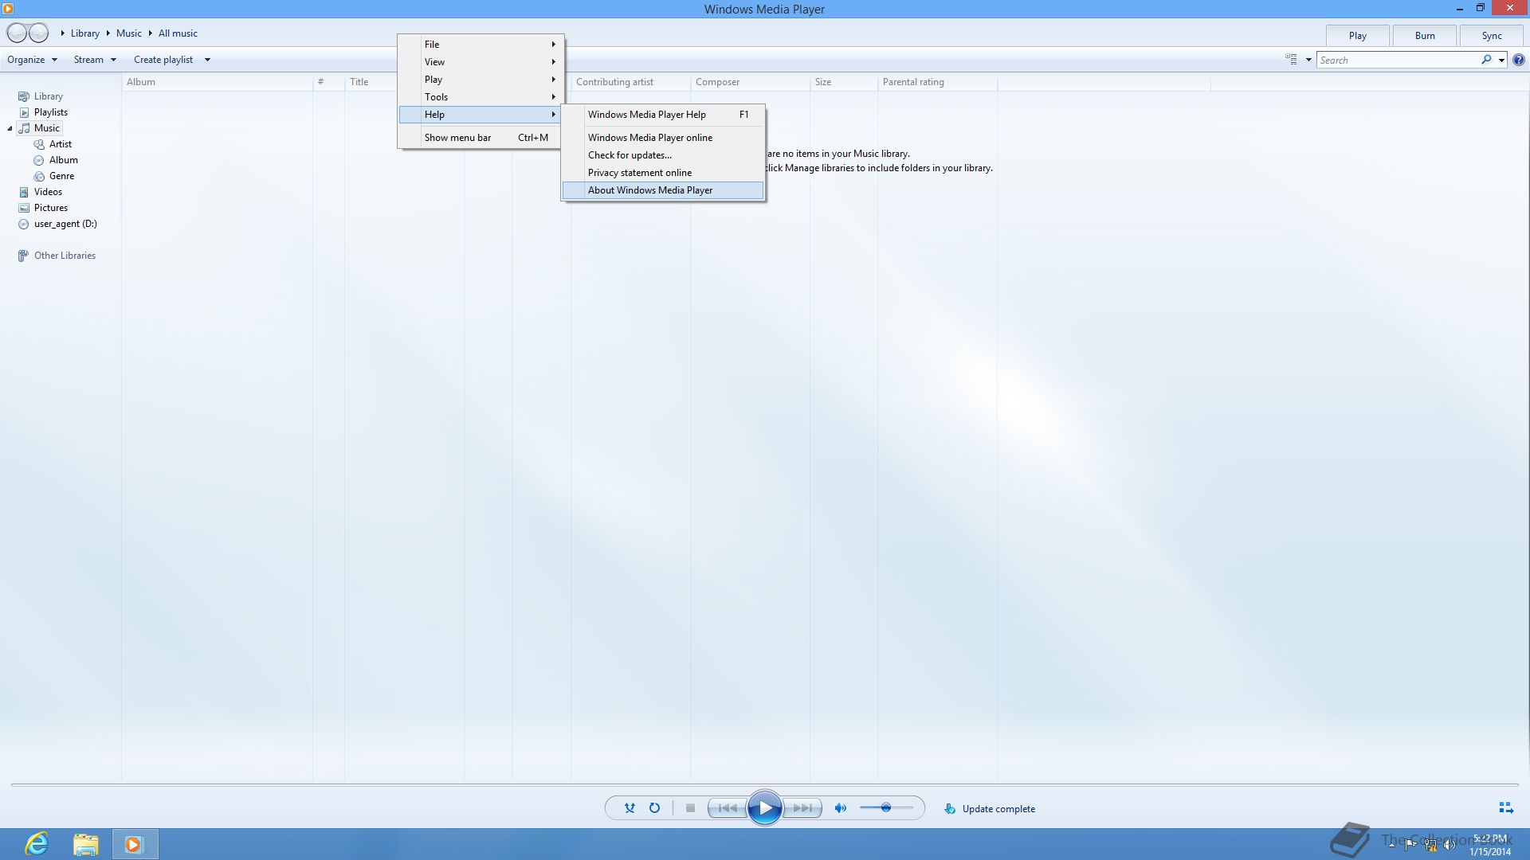
Task: Choose Check for updates...
Action: [x=663, y=155]
